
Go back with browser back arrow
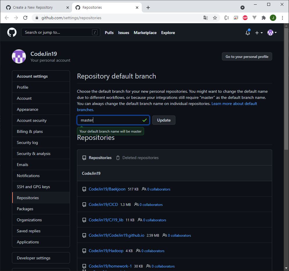(x=7, y=18)
